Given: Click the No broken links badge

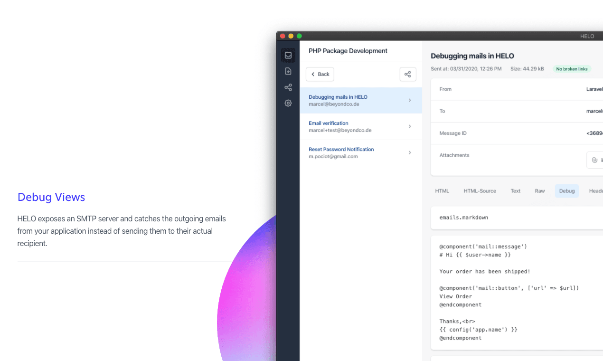Looking at the screenshot, I should click(x=572, y=69).
